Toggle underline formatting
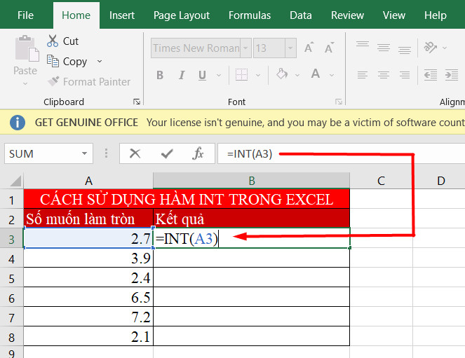Image resolution: width=465 pixels, height=358 pixels. pos(202,75)
